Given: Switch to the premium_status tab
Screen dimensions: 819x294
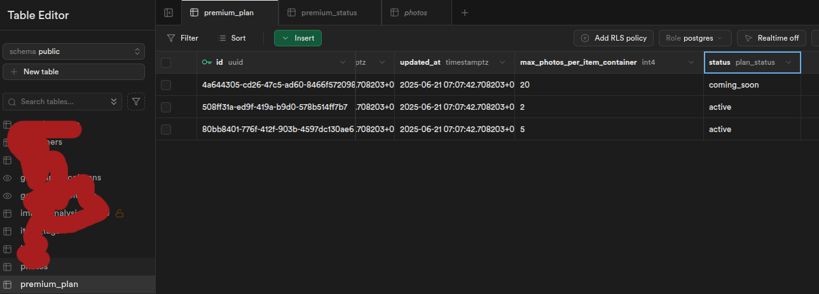Looking at the screenshot, I should pyautogui.click(x=330, y=13).
